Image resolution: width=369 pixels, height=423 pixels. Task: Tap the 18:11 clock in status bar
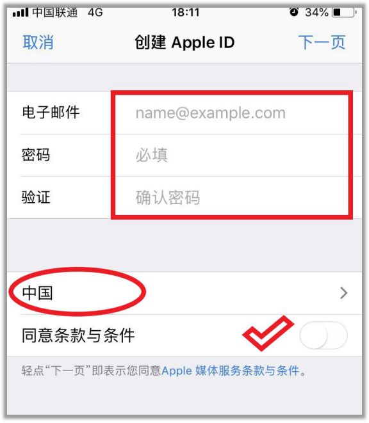[x=186, y=12]
